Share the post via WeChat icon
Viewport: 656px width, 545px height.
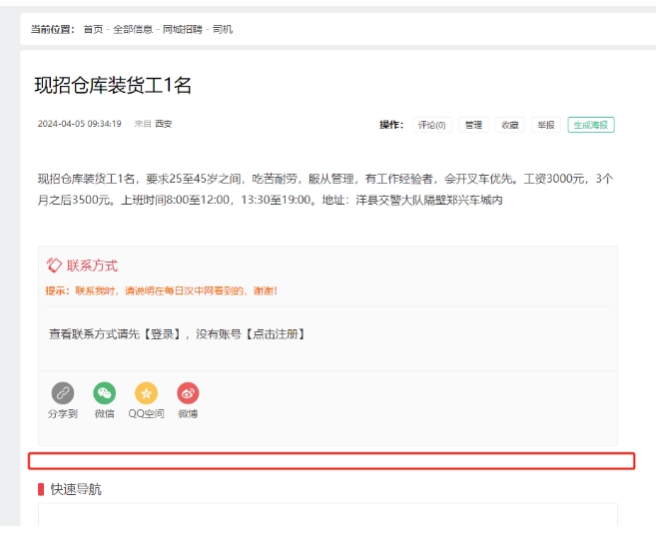coord(105,393)
